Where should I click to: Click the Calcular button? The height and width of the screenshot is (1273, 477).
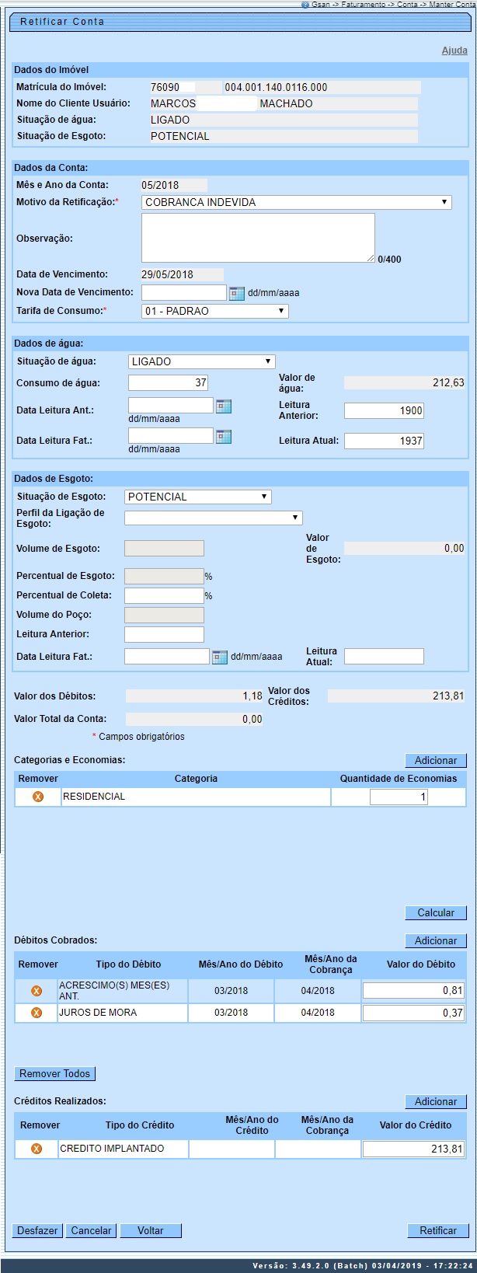tap(436, 912)
